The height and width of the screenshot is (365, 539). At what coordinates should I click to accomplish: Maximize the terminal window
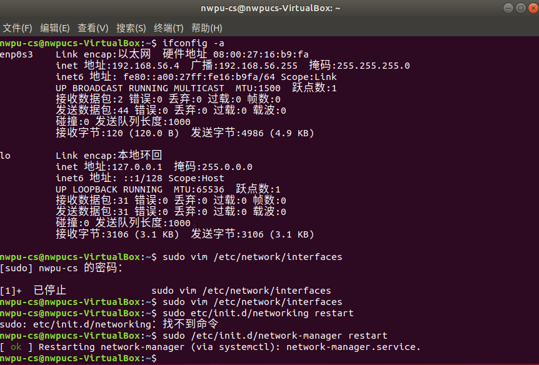pos(521,8)
